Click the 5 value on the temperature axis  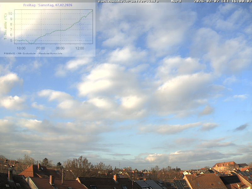click(x=11, y=40)
